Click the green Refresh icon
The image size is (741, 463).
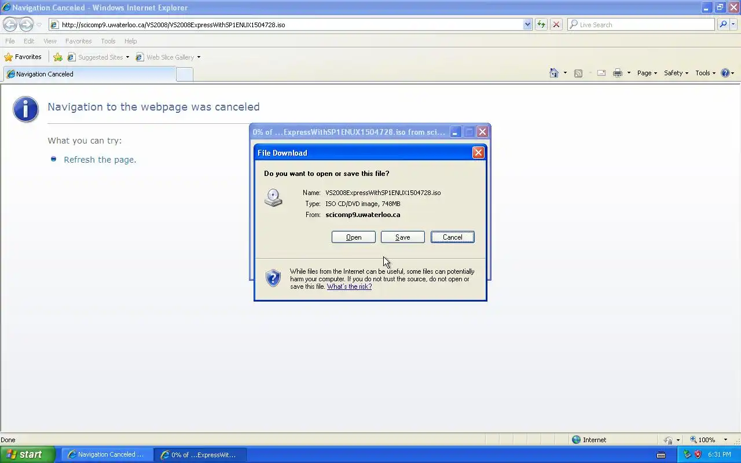click(x=541, y=25)
